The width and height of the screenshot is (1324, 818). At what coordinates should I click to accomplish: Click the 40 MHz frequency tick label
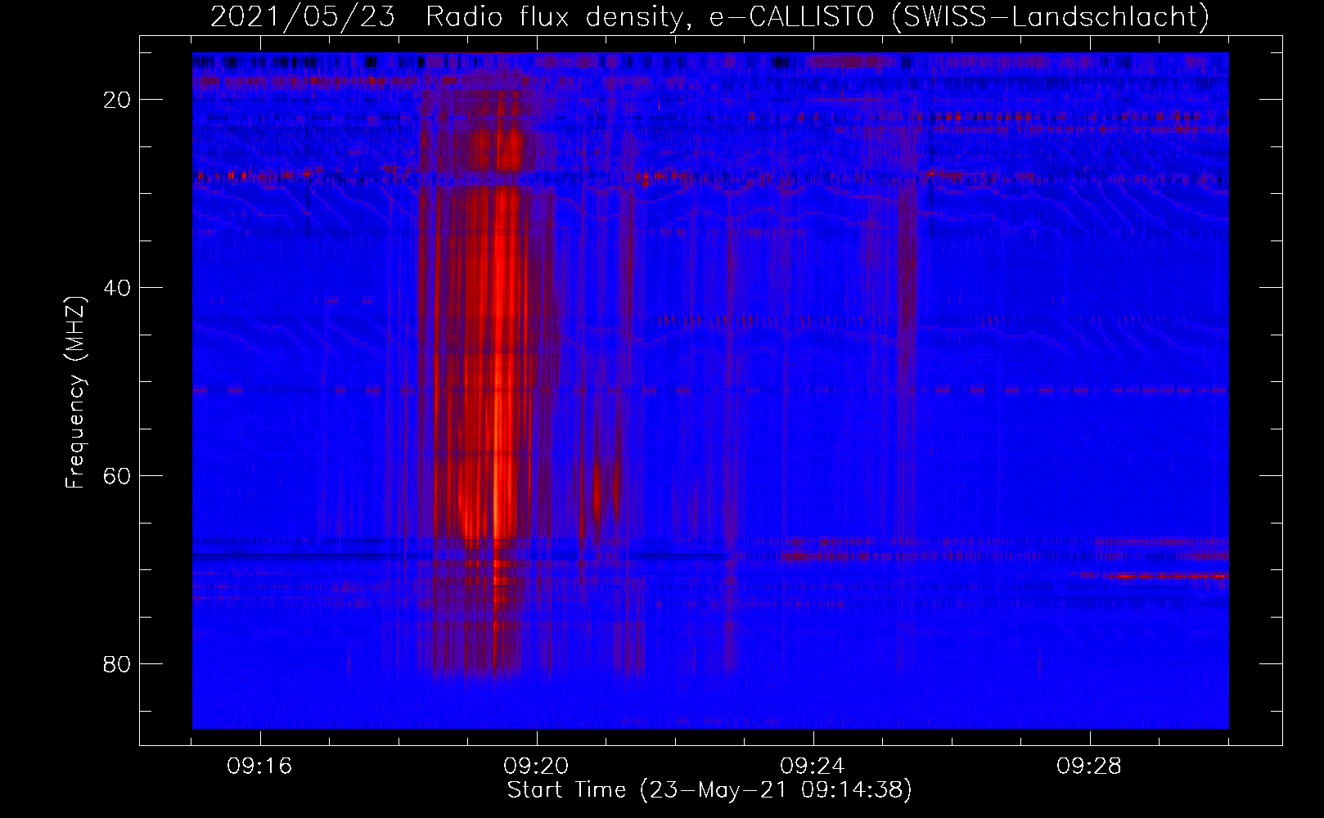click(x=117, y=288)
